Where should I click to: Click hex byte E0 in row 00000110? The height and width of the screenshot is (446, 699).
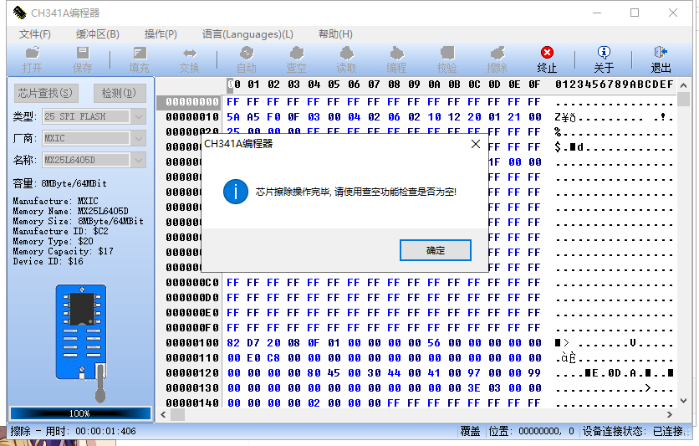point(253,358)
